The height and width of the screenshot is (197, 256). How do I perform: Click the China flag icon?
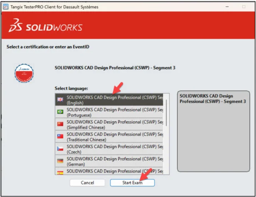click(x=60, y=124)
